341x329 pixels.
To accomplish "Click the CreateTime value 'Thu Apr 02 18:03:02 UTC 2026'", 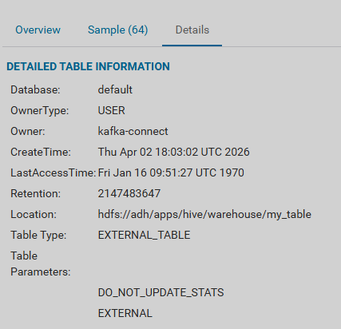I will point(173,152).
